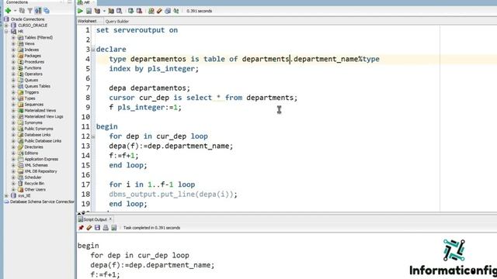The image size is (497, 279).
Task: Click the Autotrace toolbar icon
Action: (x=111, y=11)
